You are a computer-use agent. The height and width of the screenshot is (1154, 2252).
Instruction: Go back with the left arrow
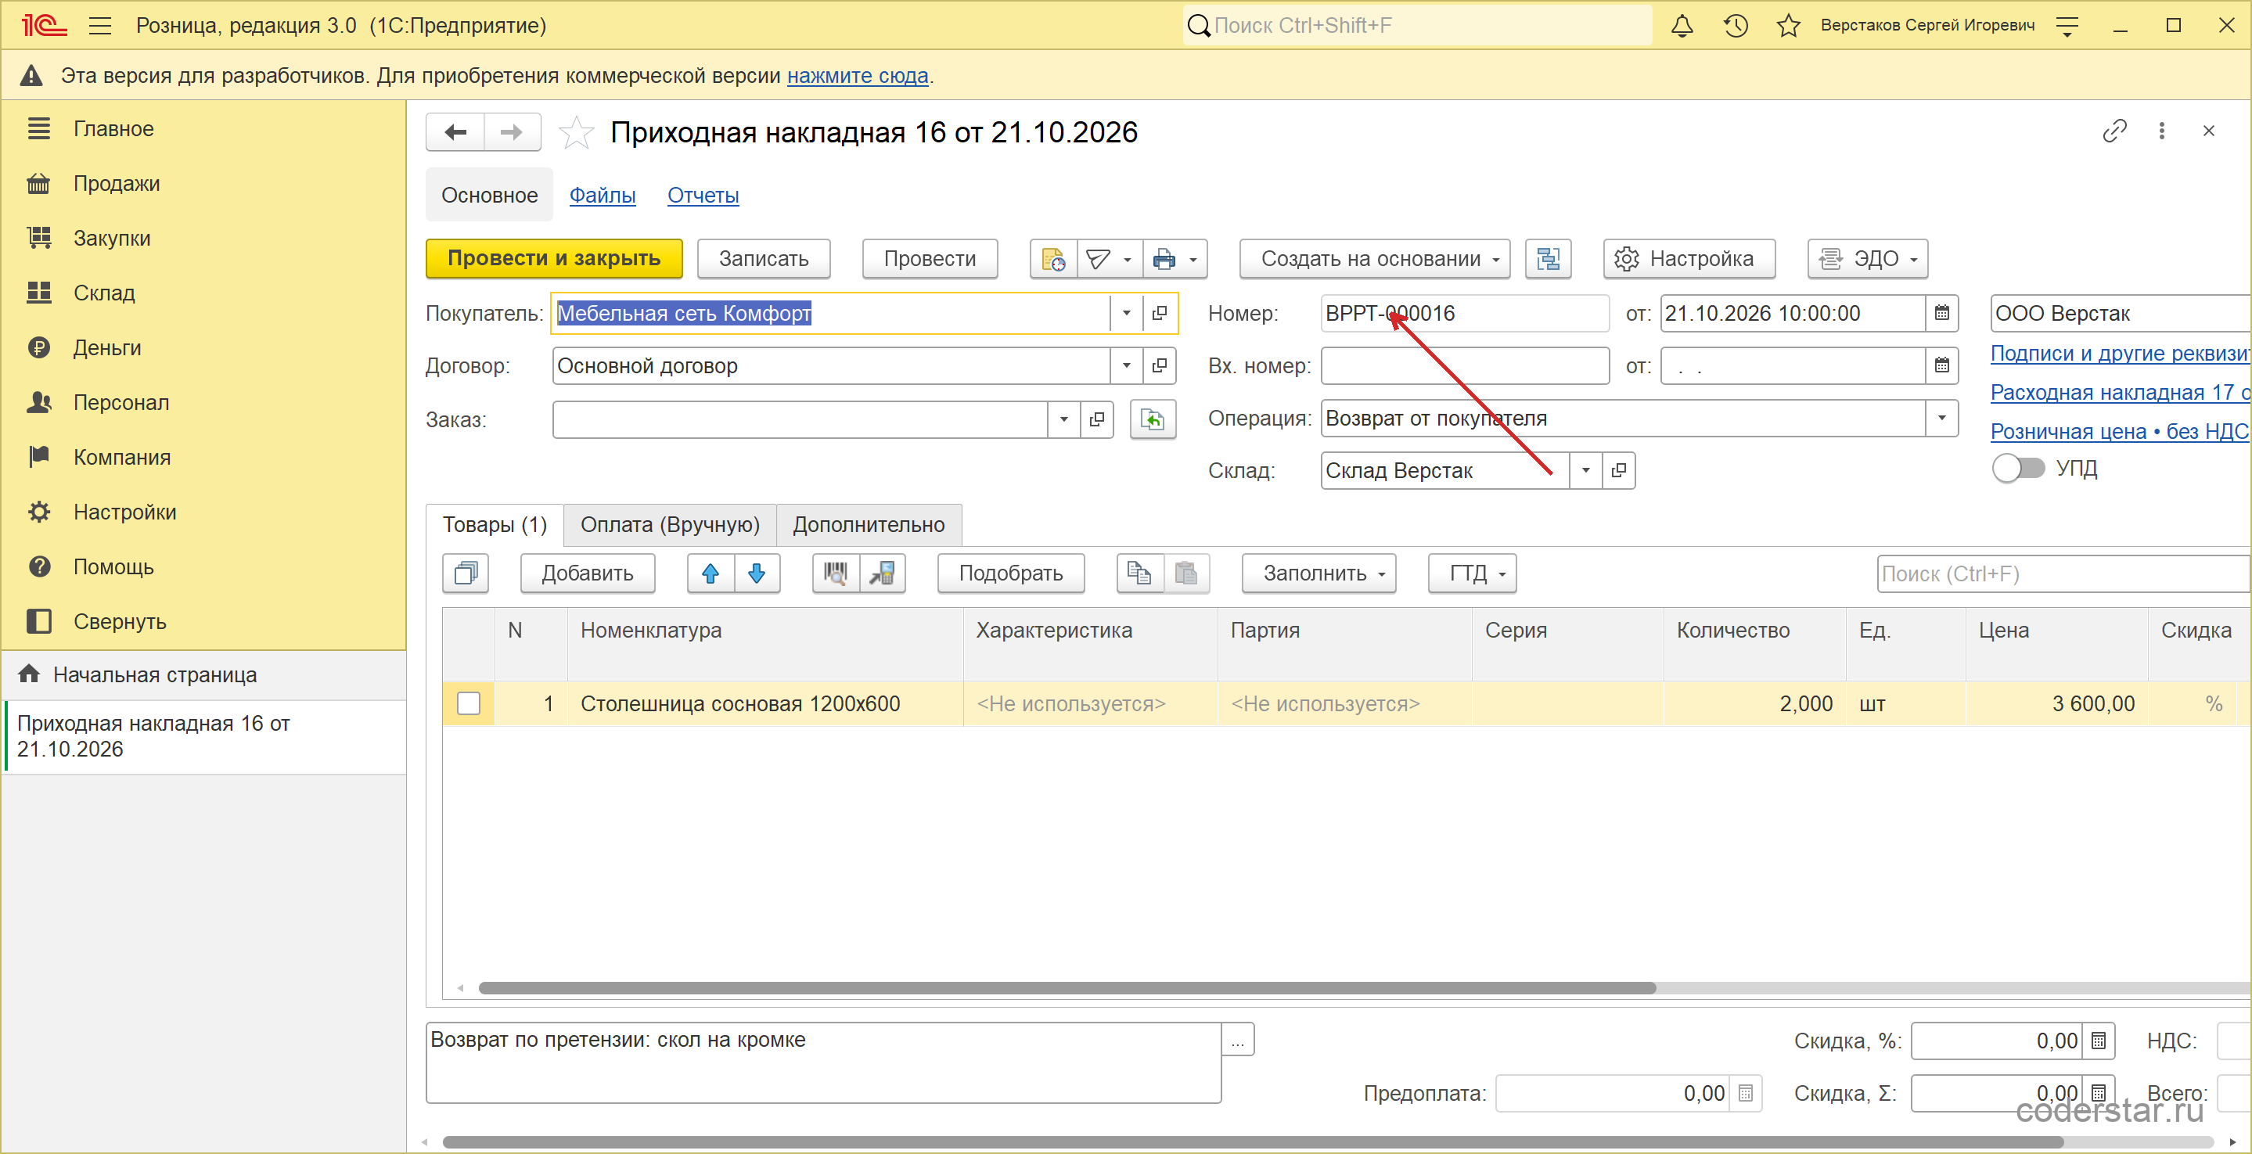click(x=455, y=132)
